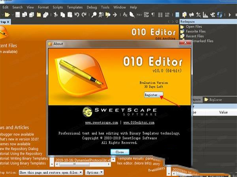
Task: Open the tab list dropdown arrow
Action: 177,22
